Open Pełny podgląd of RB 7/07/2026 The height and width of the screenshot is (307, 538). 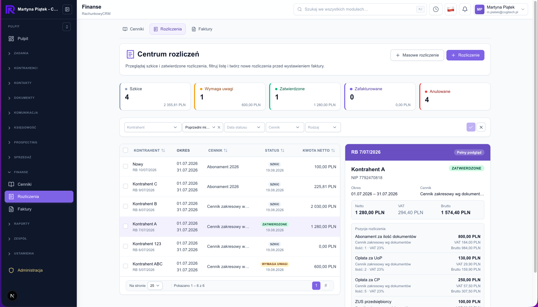[469, 152]
